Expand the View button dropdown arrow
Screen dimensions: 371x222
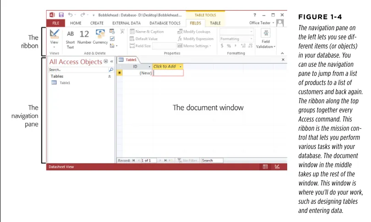click(54, 47)
